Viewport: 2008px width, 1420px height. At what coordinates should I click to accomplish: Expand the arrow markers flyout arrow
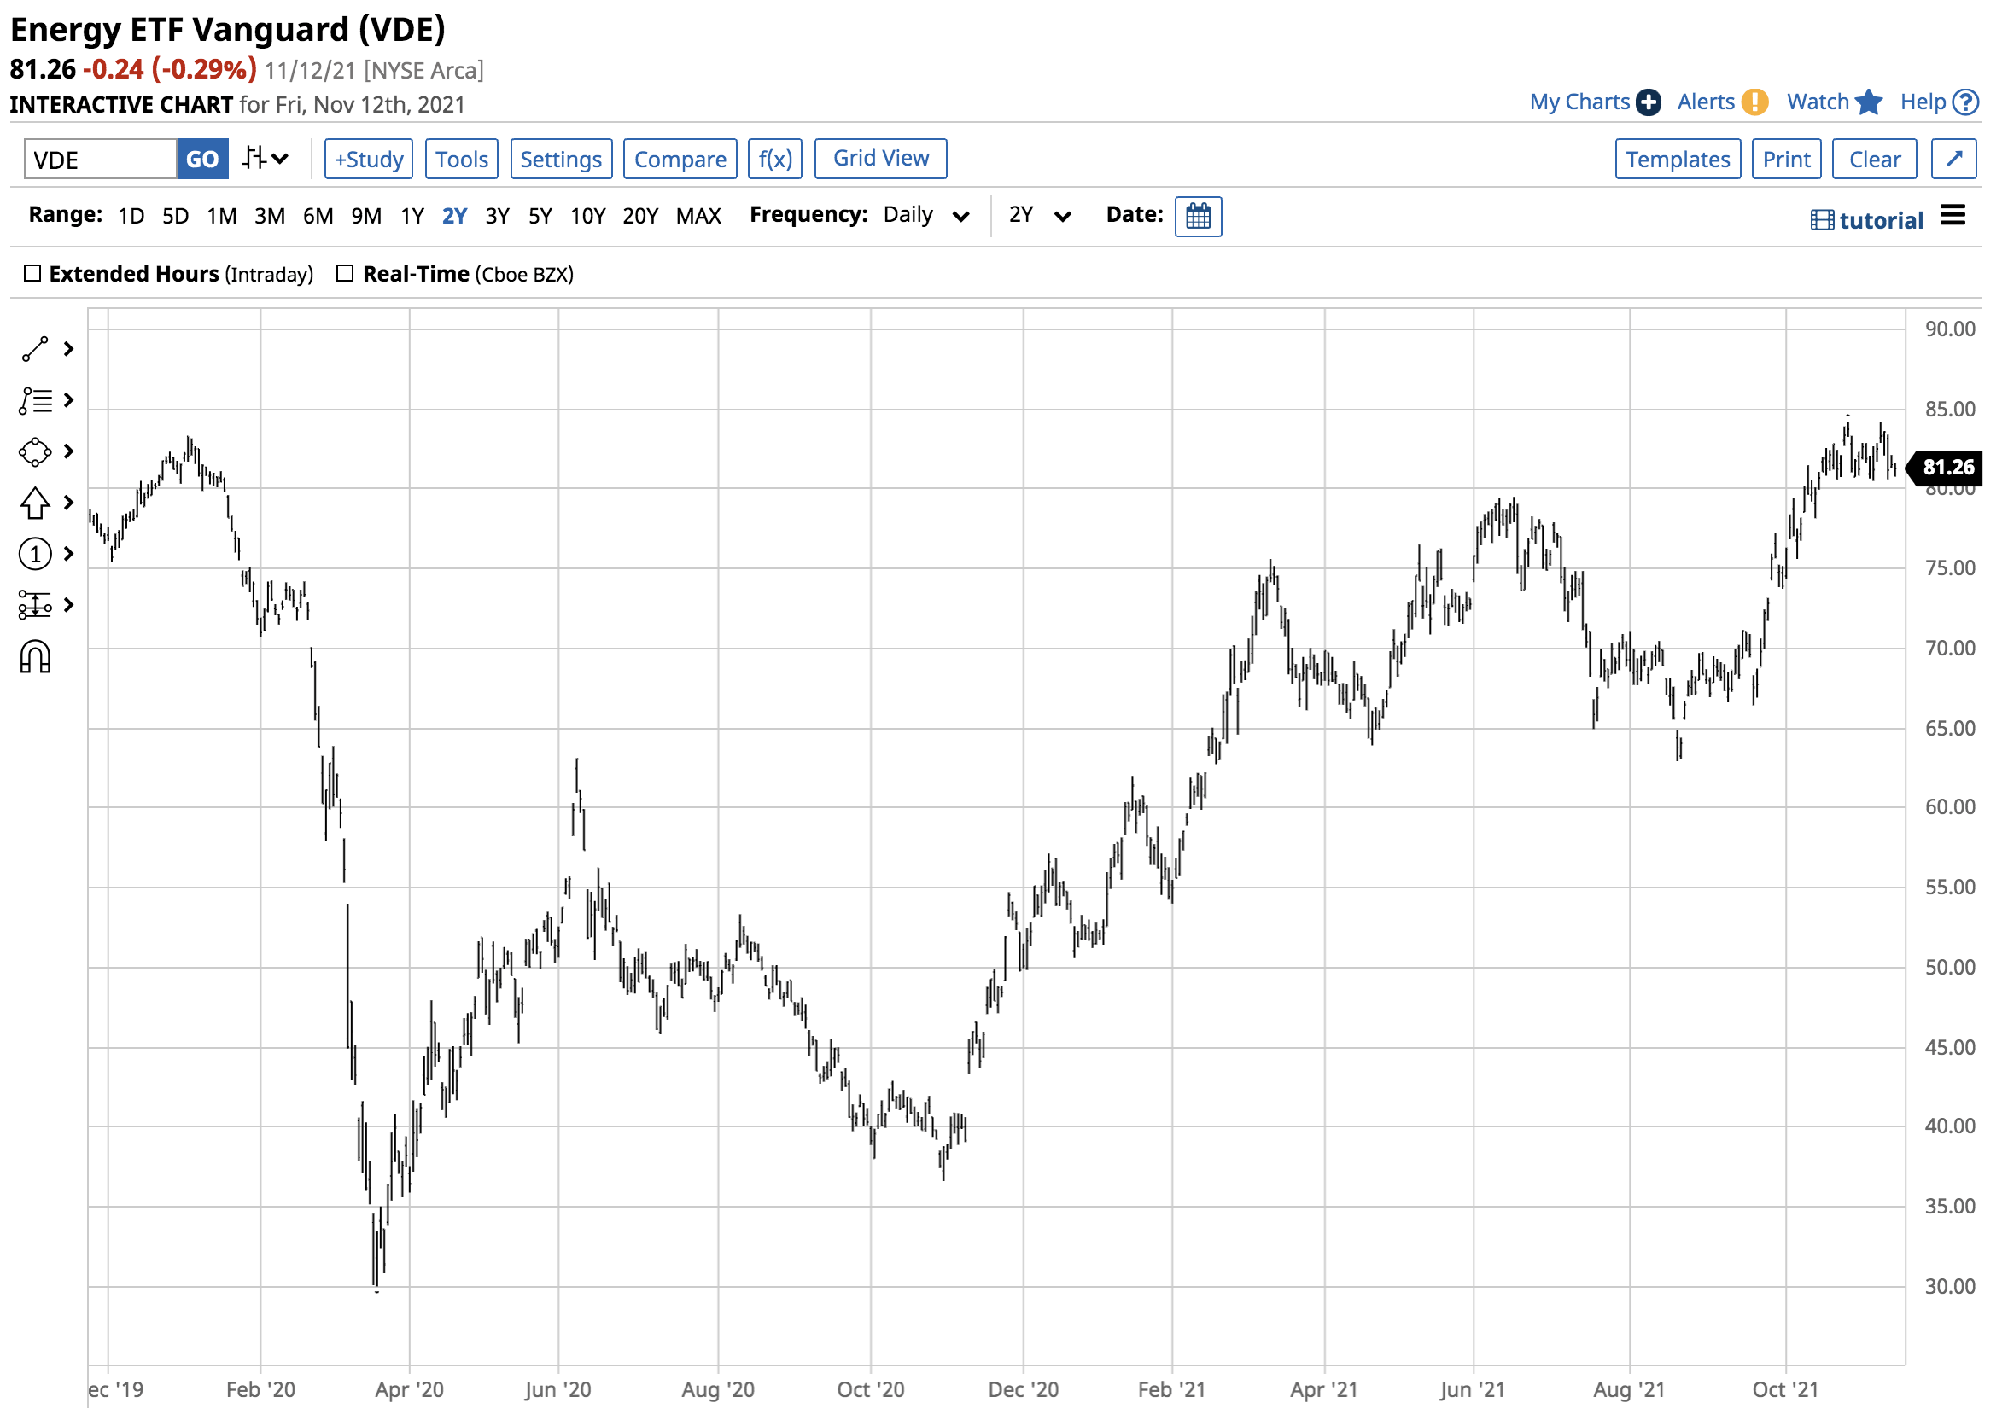pyautogui.click(x=69, y=503)
